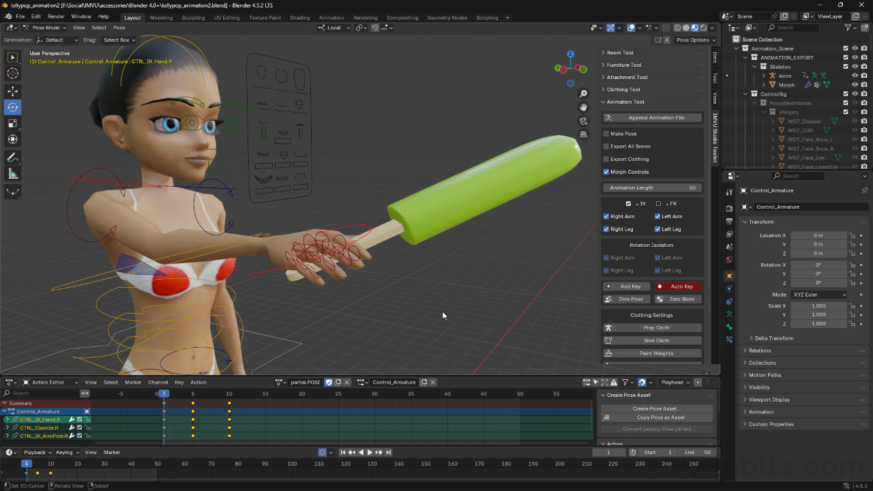This screenshot has width=873, height=491.
Task: Click the viewport camera view icon
Action: 583,120
